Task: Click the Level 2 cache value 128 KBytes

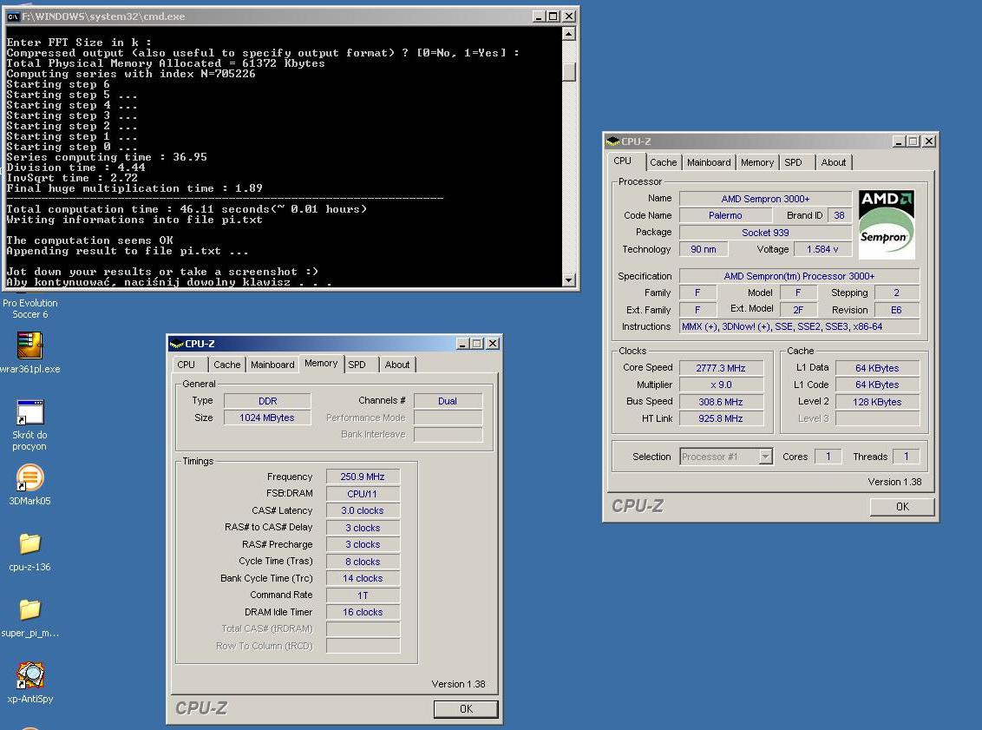Action: click(877, 402)
